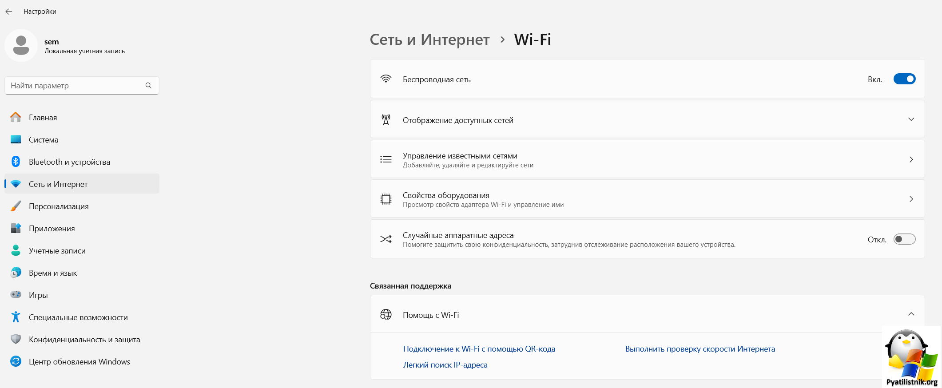
Task: Click the Сеть и Интернет Wi-Fi icon in sidebar
Action: point(16,184)
